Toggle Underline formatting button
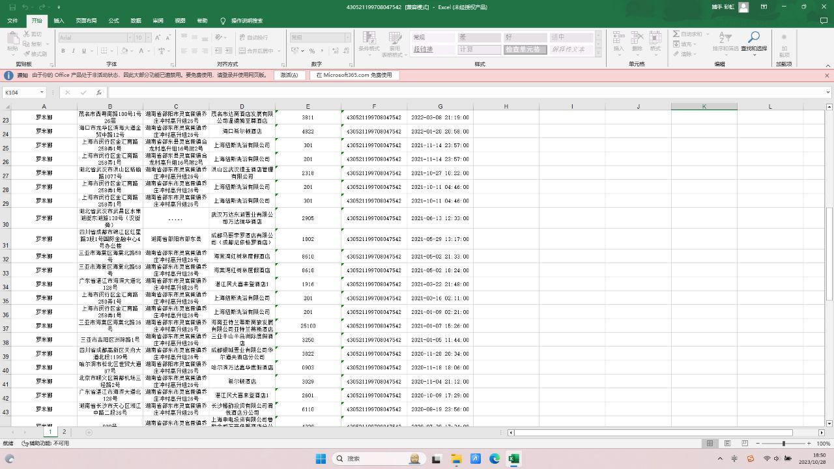 coord(83,51)
